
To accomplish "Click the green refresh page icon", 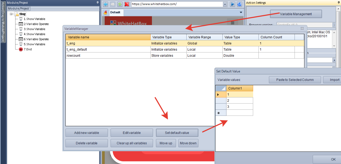I will (x=120, y=4).
